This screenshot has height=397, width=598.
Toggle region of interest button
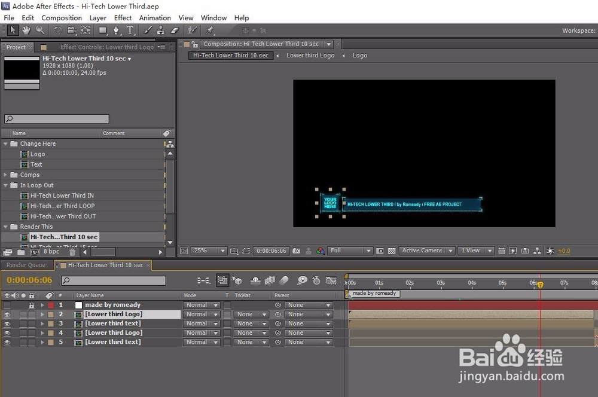pyautogui.click(x=246, y=251)
